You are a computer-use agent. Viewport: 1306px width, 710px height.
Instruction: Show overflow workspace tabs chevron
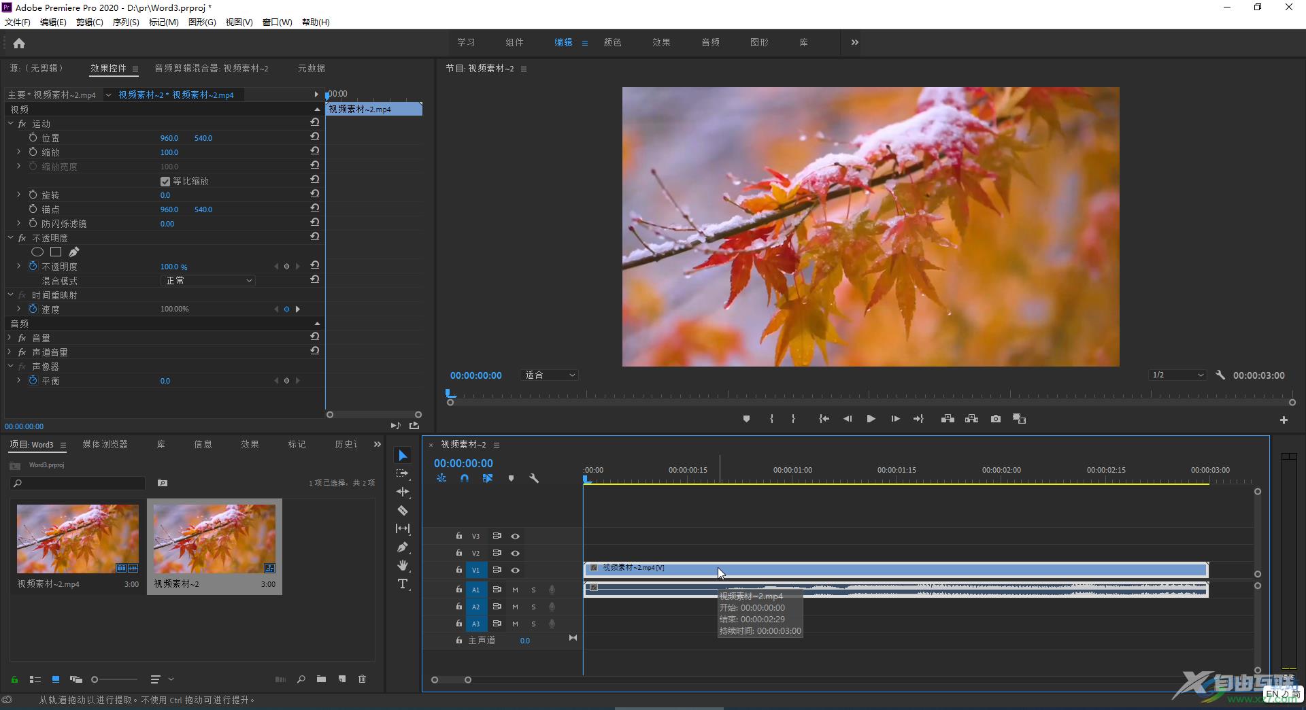pyautogui.click(x=854, y=42)
